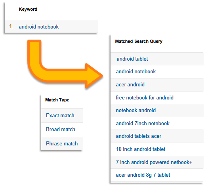Click the 'notebook android' query
Screen dimensions: 208x187
click(x=136, y=111)
